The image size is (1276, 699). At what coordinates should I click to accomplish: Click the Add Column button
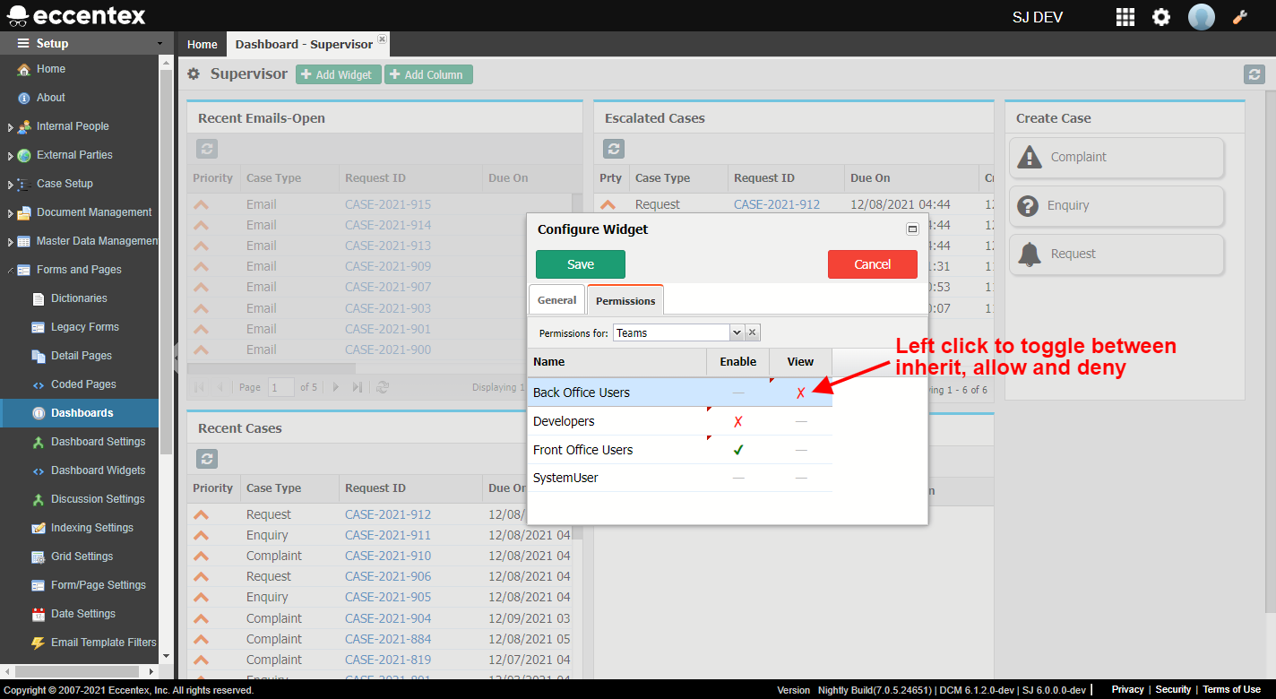[x=428, y=75]
